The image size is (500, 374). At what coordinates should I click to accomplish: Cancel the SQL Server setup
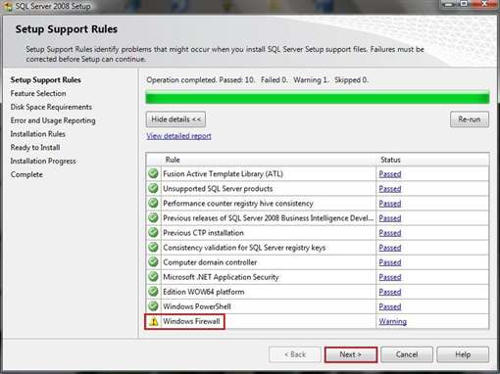(x=407, y=354)
